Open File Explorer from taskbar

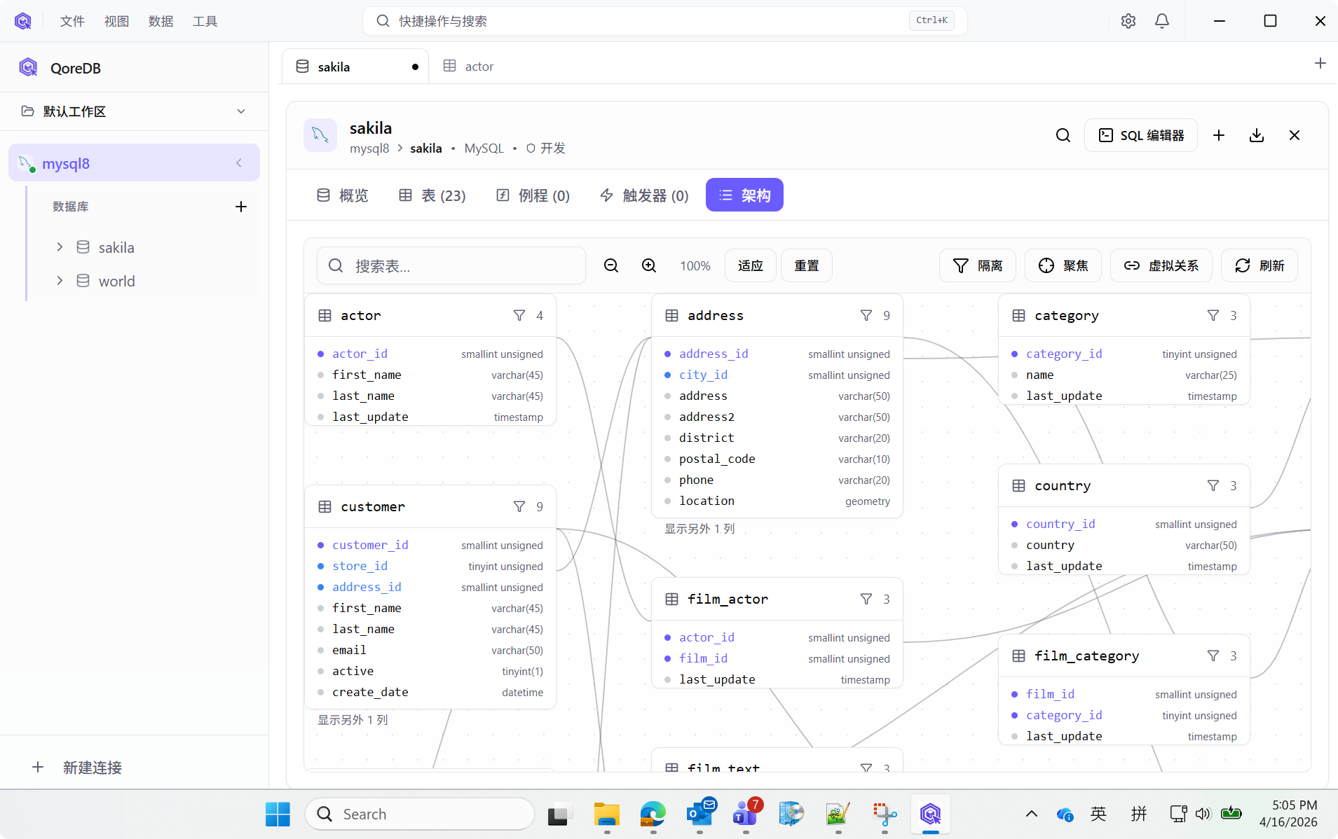(607, 814)
